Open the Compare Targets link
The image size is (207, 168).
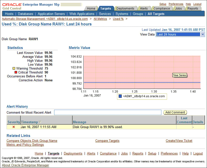pyautogui.click(x=107, y=141)
